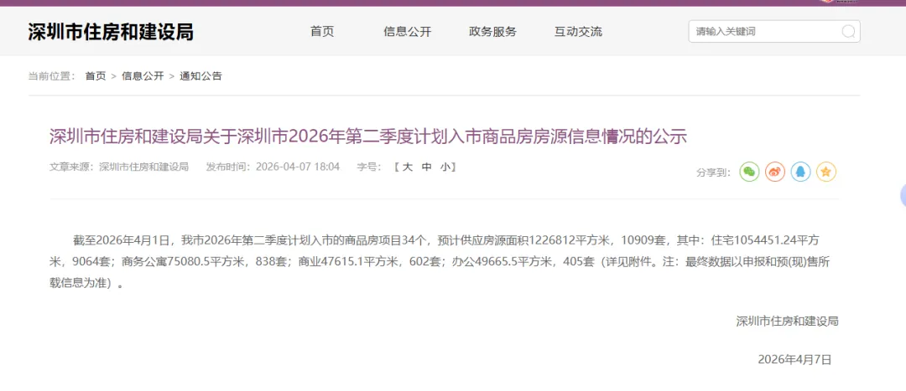Open 通知公告 breadcrumb link

click(x=200, y=75)
